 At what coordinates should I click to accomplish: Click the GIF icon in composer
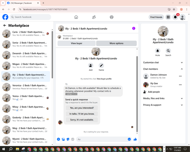click(x=73, y=139)
